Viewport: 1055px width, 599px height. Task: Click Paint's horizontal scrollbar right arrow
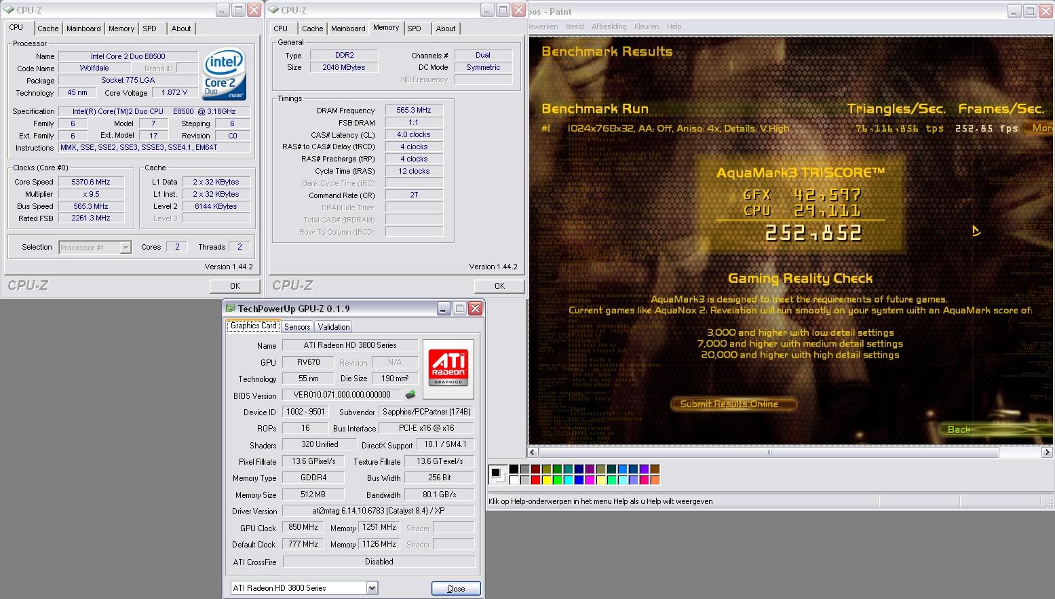click(1047, 452)
